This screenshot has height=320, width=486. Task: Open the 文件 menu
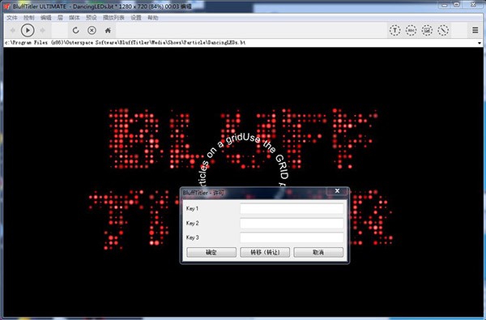12,18
